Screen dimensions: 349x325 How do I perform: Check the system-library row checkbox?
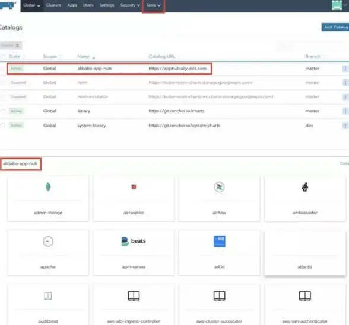coord(3,126)
